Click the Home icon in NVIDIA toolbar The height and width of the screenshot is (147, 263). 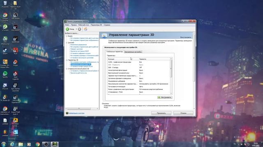point(85,29)
